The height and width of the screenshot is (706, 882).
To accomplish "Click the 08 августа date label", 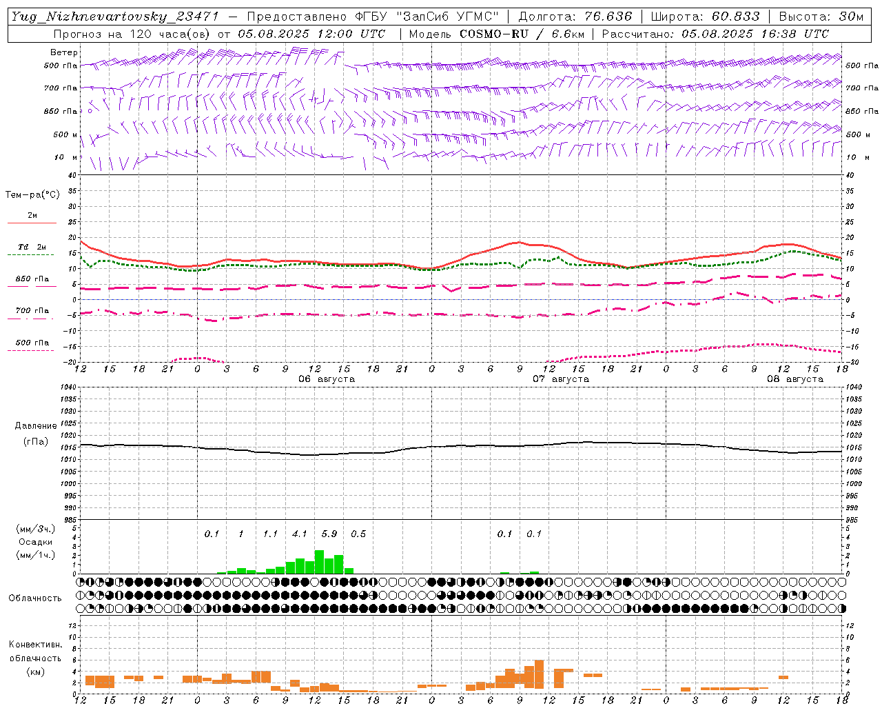I will (795, 379).
